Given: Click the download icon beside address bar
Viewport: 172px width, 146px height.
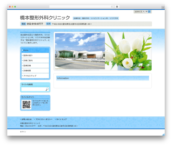Looking at the screenshot, I should (x=117, y=7).
